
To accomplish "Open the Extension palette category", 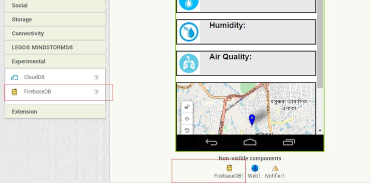I will 55,111.
